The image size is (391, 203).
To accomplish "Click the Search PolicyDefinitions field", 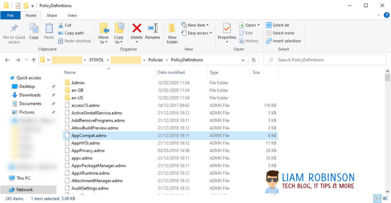I will click(325, 60).
